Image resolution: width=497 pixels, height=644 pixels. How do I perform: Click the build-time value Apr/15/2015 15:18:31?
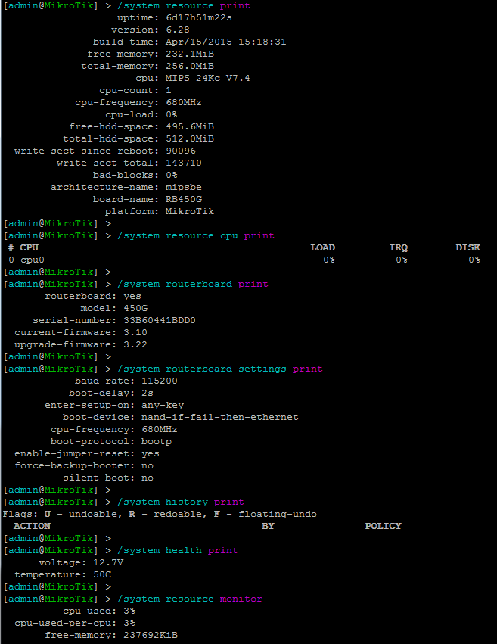(226, 42)
